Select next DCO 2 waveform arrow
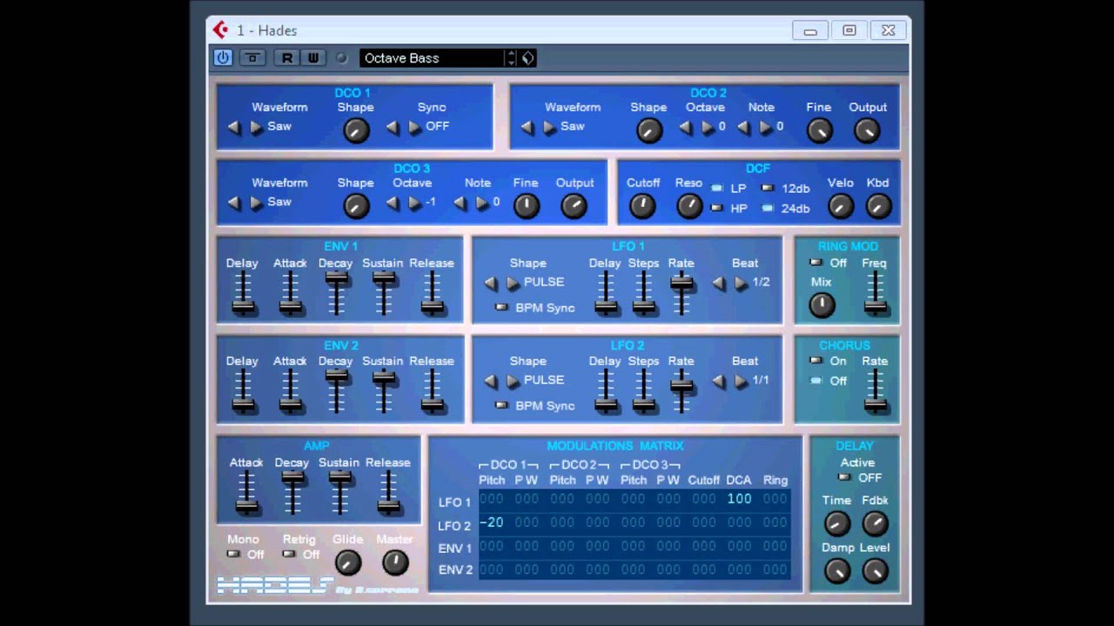The height and width of the screenshot is (626, 1114). (x=549, y=127)
